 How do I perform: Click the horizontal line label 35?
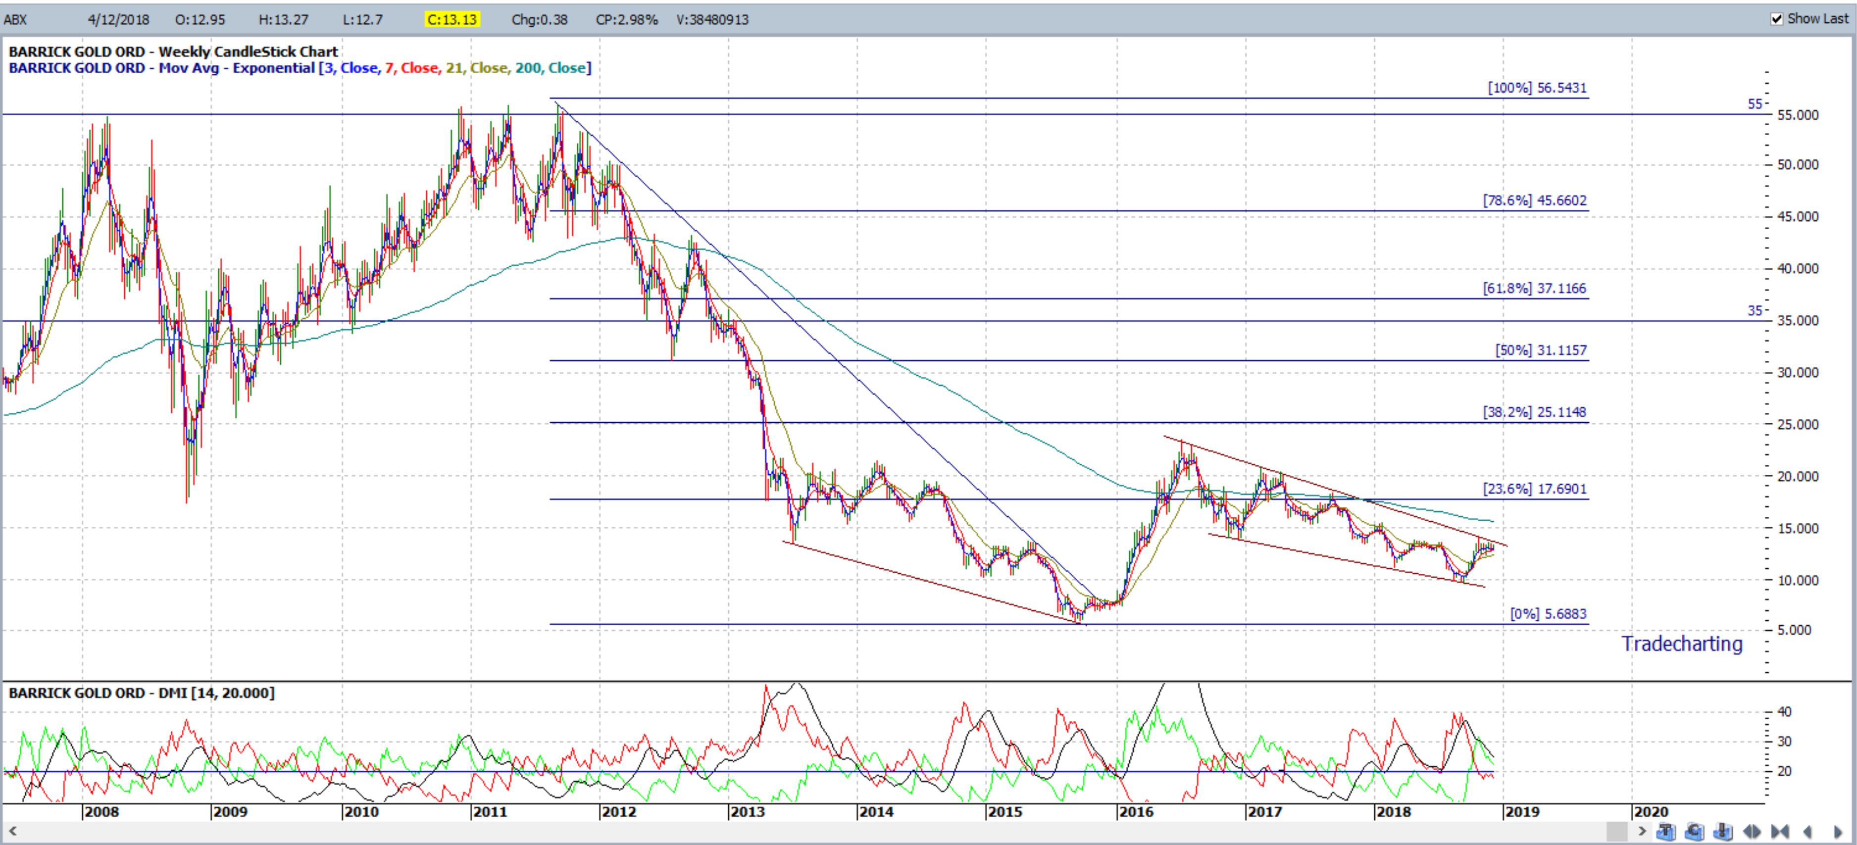pos(1755,311)
